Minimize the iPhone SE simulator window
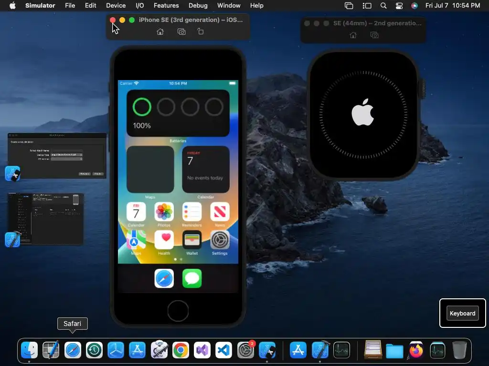 point(122,20)
